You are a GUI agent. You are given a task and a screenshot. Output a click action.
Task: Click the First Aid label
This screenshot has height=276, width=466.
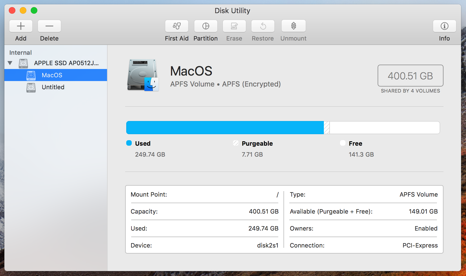pyautogui.click(x=177, y=38)
